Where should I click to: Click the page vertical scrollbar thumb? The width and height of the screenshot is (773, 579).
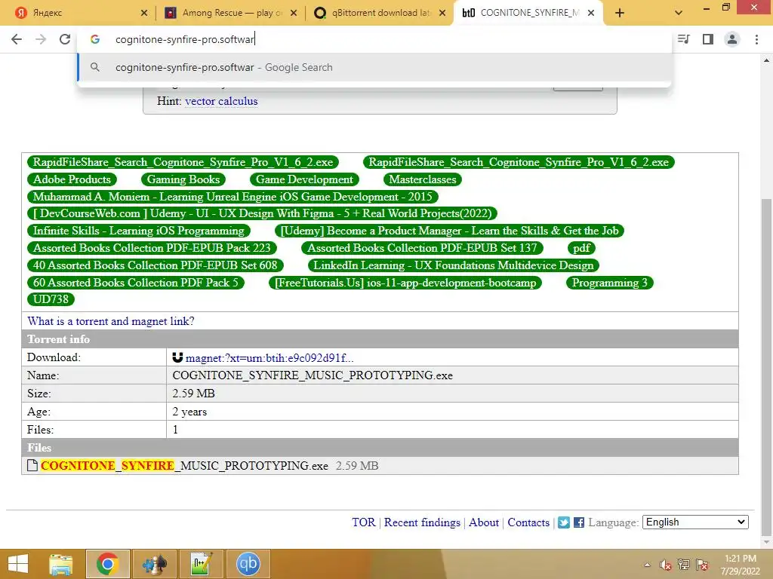pos(766,366)
